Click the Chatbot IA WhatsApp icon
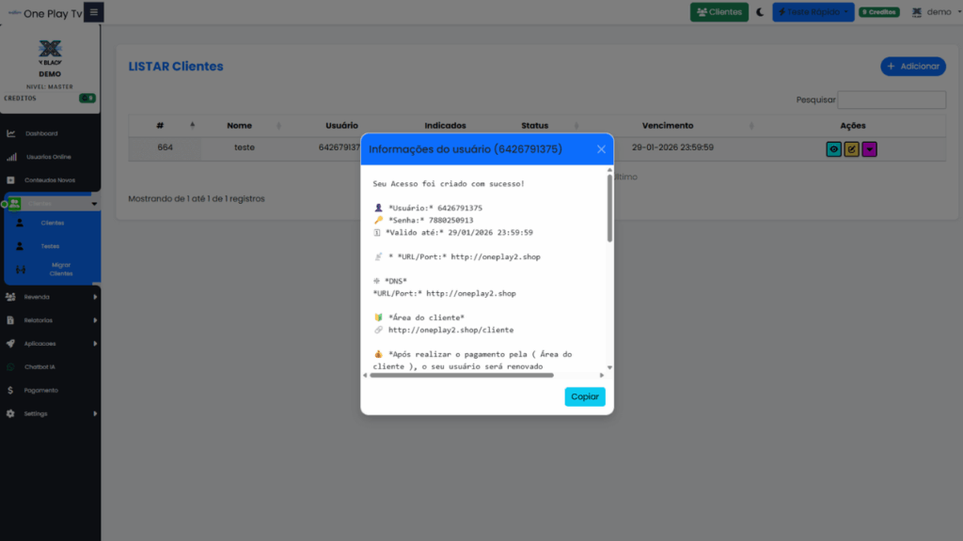Viewport: 963px width, 541px height. (x=10, y=367)
